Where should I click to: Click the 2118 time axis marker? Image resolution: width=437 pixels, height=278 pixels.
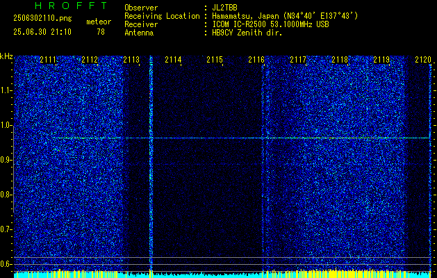pos(340,60)
